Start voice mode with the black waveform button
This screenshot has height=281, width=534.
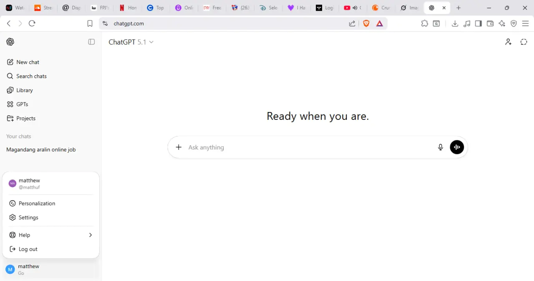[457, 147]
